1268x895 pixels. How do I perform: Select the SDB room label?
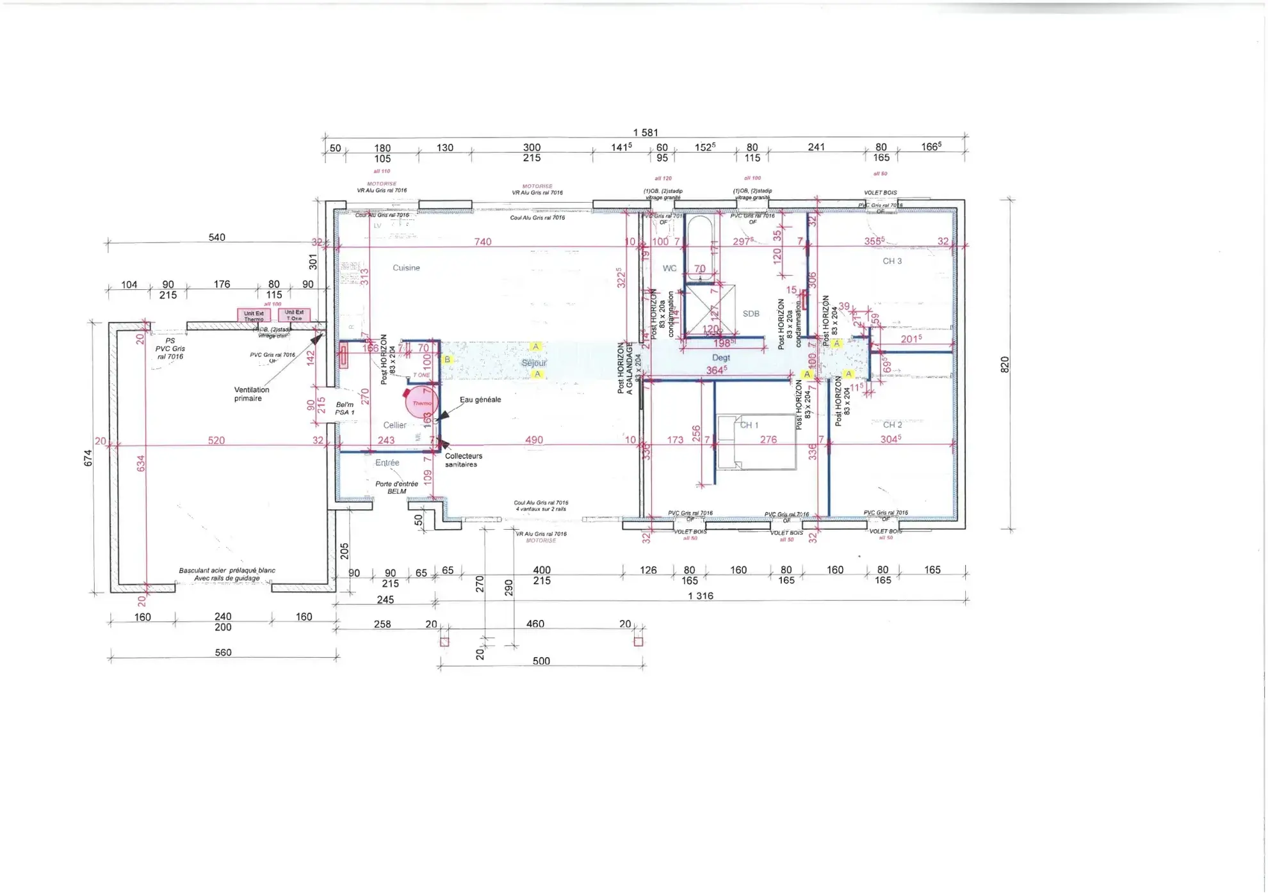(751, 313)
